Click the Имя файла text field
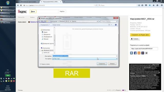Screen dimensions: 164x92 (x=85, y=56)
